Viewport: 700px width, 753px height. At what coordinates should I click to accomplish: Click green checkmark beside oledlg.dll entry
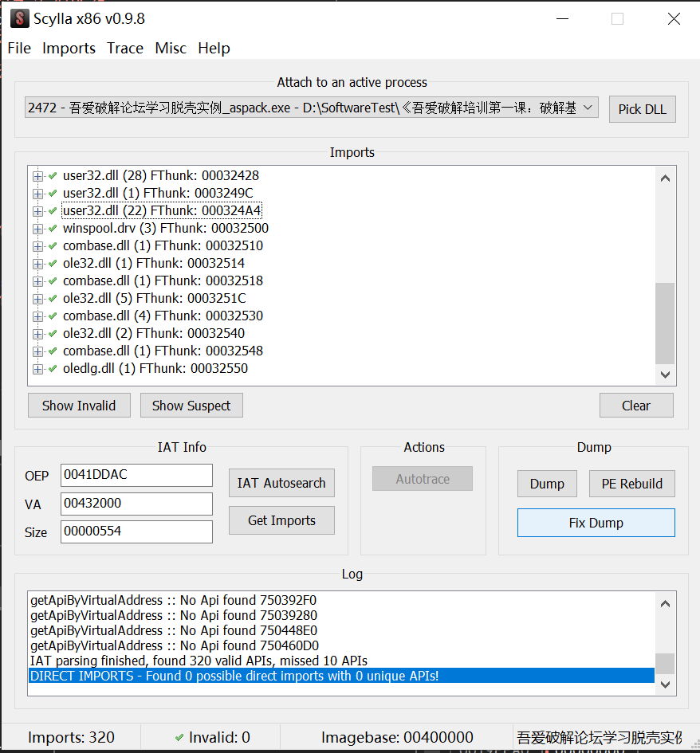(53, 368)
